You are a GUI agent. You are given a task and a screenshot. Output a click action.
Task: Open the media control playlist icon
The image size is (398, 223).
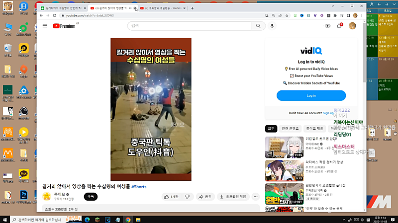342,15
